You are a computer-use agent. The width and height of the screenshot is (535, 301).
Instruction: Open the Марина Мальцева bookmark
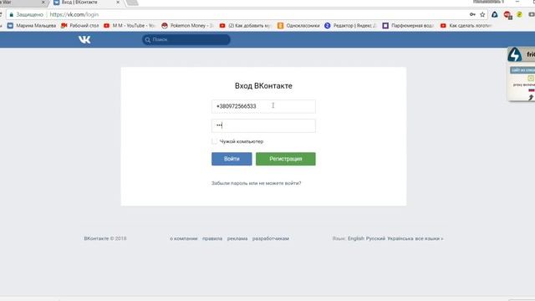click(32, 26)
